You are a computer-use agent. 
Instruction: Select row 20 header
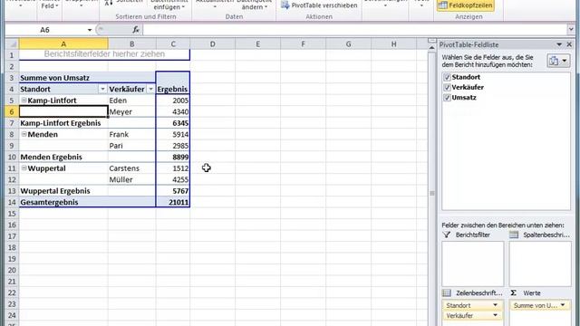[12, 270]
